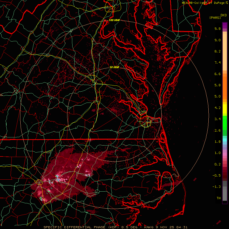229x229 pixels.
Task: Click the 50 NMI range ring label
Action: pyautogui.click(x=114, y=67)
